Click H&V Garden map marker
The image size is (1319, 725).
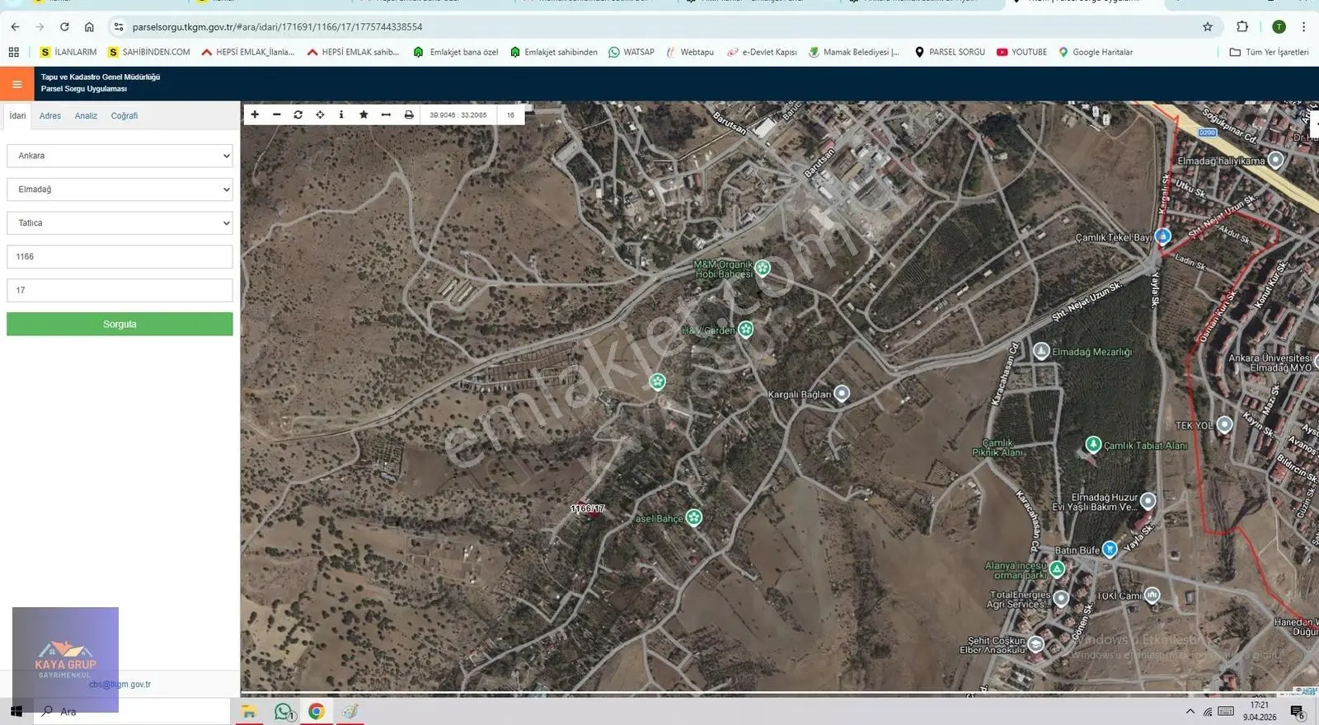[745, 330]
